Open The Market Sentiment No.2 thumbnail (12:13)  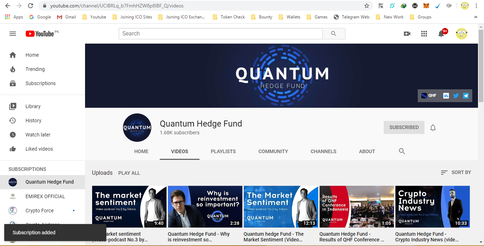pos(281,207)
